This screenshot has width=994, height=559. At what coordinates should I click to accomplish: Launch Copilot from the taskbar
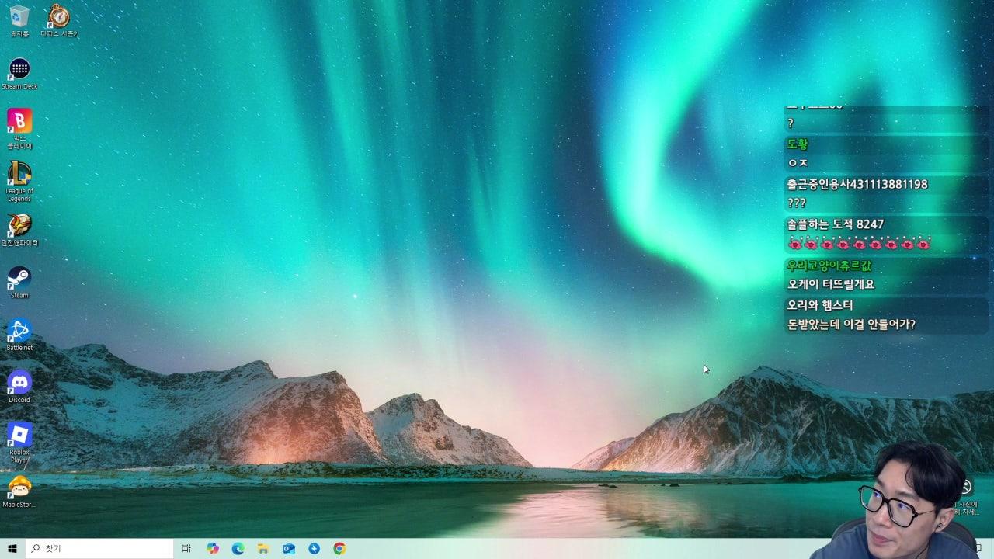pos(213,548)
